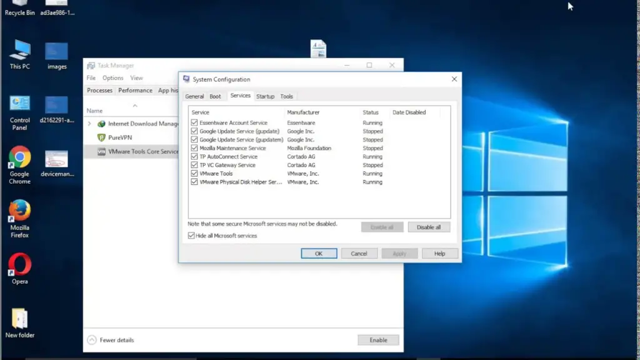Click the System Configuration title bar icon
This screenshot has height=360, width=640.
[x=186, y=79]
